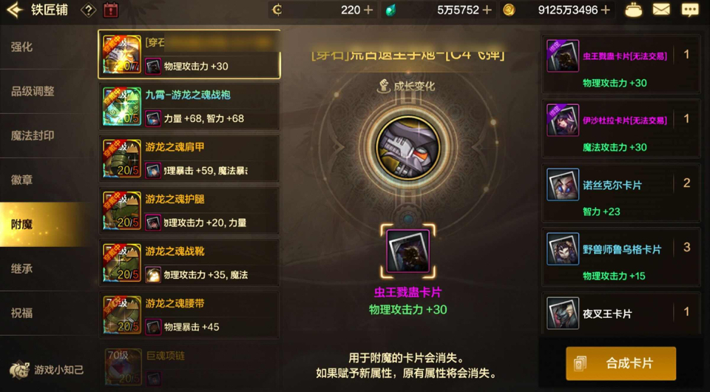Open 游戏小知己 helper link

46,370
